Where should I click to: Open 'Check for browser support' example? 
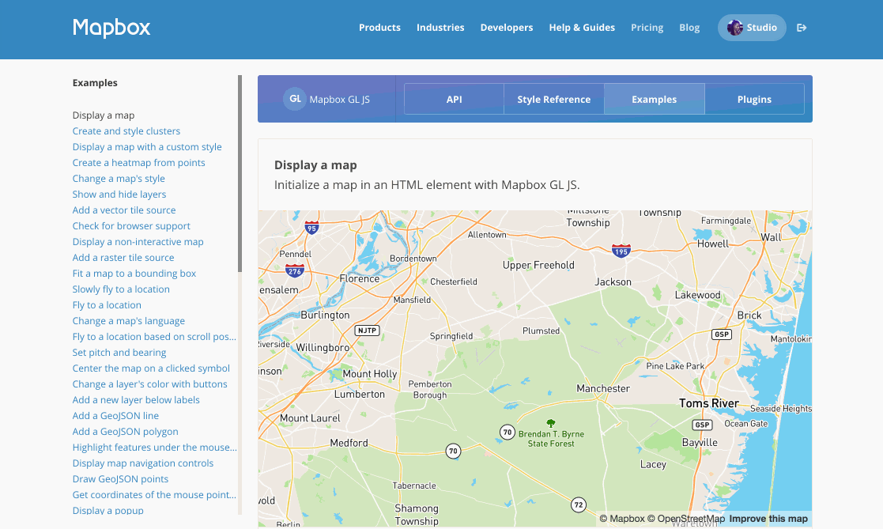pyautogui.click(x=131, y=226)
